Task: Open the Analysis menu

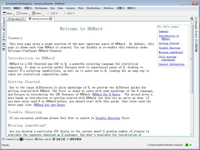Action: click(x=70, y=8)
